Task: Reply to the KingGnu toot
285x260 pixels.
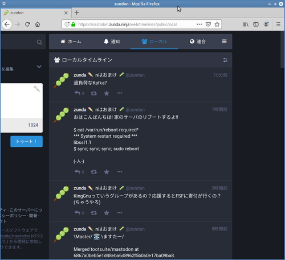Action: click(78, 213)
